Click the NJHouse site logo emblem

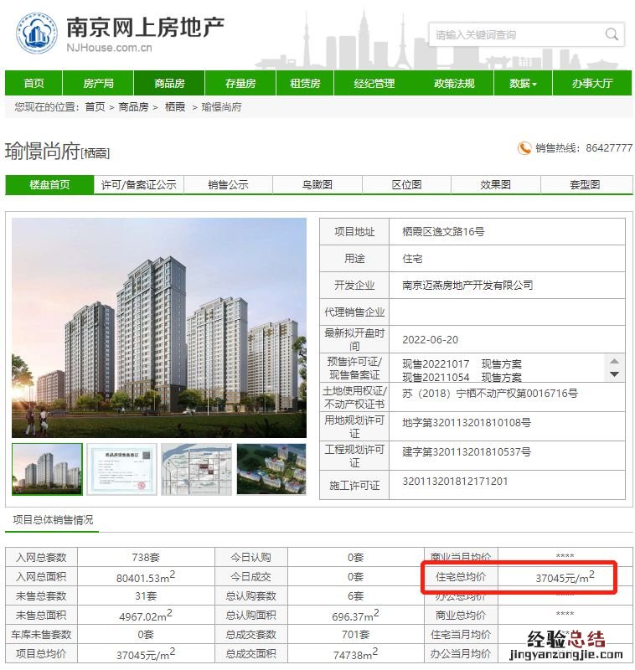point(36,33)
